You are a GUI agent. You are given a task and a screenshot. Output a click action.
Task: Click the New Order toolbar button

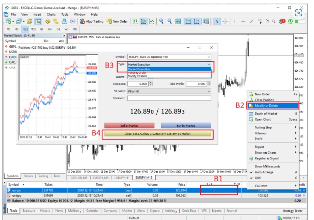pos(117,21)
